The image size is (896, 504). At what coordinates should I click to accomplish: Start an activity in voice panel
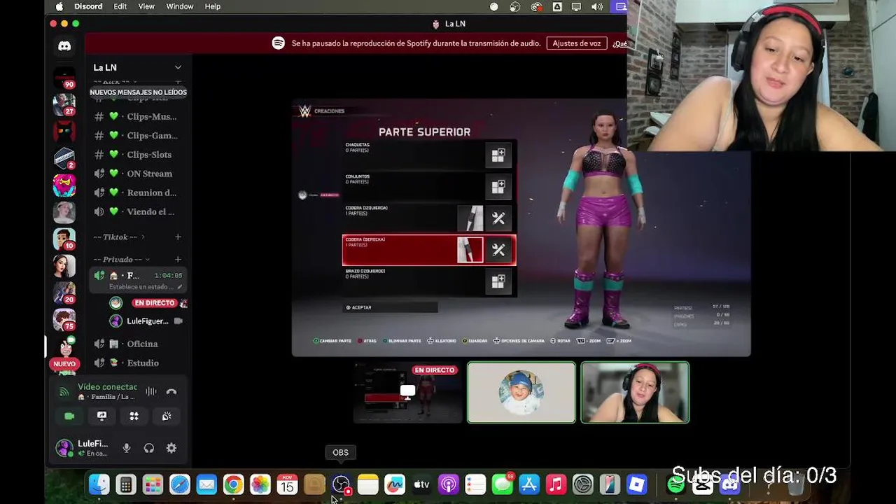pyautogui.click(x=134, y=416)
